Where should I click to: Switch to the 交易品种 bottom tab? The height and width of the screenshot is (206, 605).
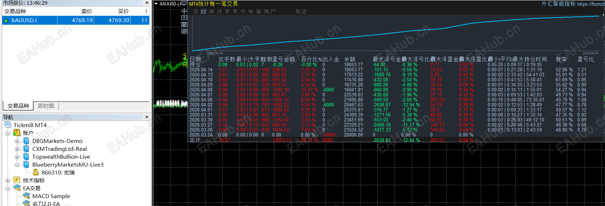(x=18, y=106)
